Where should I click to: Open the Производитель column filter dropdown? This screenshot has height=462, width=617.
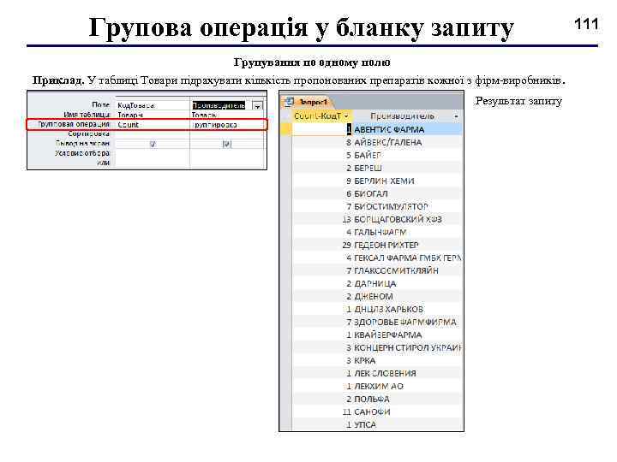coord(456,116)
